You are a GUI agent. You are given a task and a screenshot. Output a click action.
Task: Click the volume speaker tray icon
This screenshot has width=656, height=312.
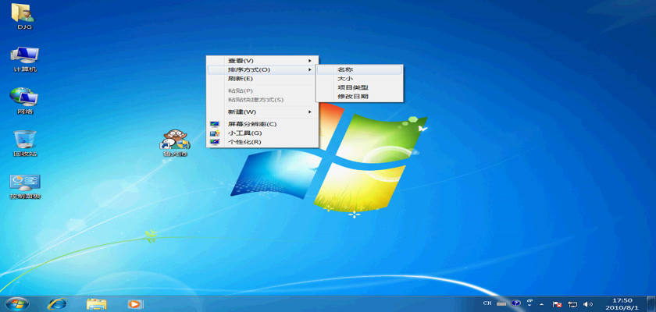(x=588, y=303)
